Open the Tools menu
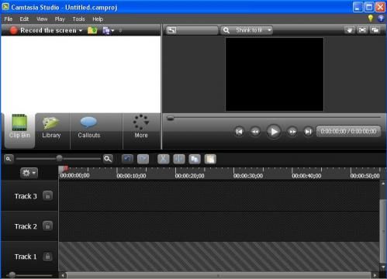This screenshot has width=387, height=279. pyautogui.click(x=78, y=19)
